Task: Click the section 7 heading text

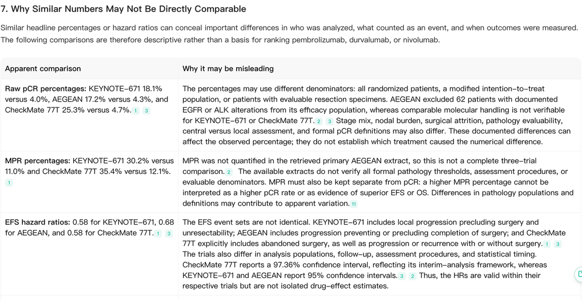Action: coord(123,9)
